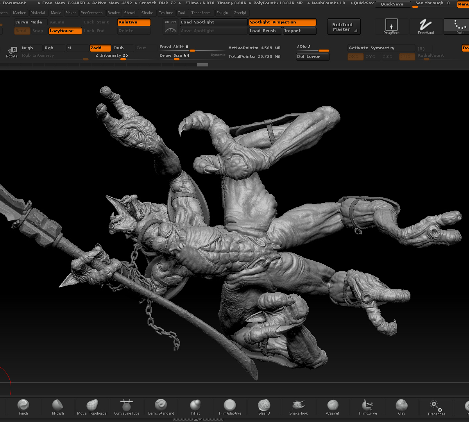
Task: Choose the TrimCurve brush
Action: point(367,407)
